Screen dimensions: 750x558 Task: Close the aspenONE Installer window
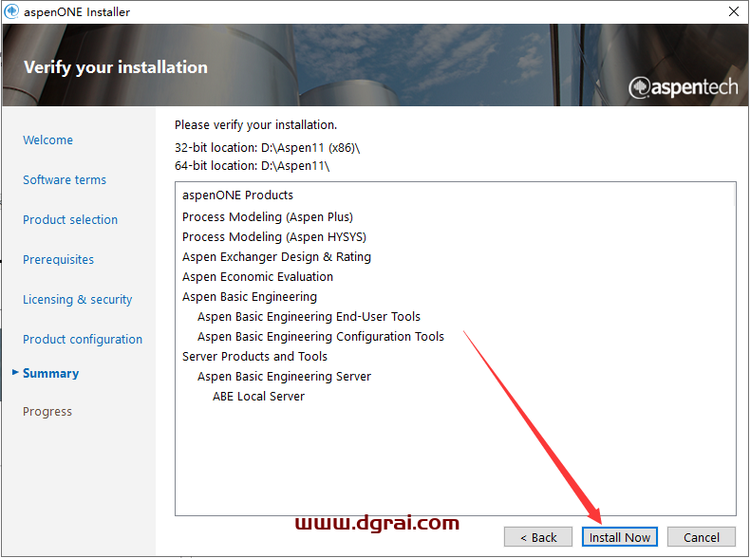tap(734, 11)
